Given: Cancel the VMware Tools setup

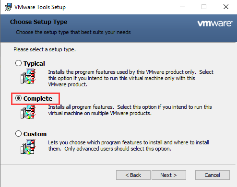Looking at the screenshot, I should (x=213, y=175).
